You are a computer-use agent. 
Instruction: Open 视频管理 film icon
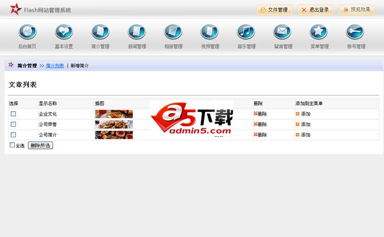(x=210, y=32)
